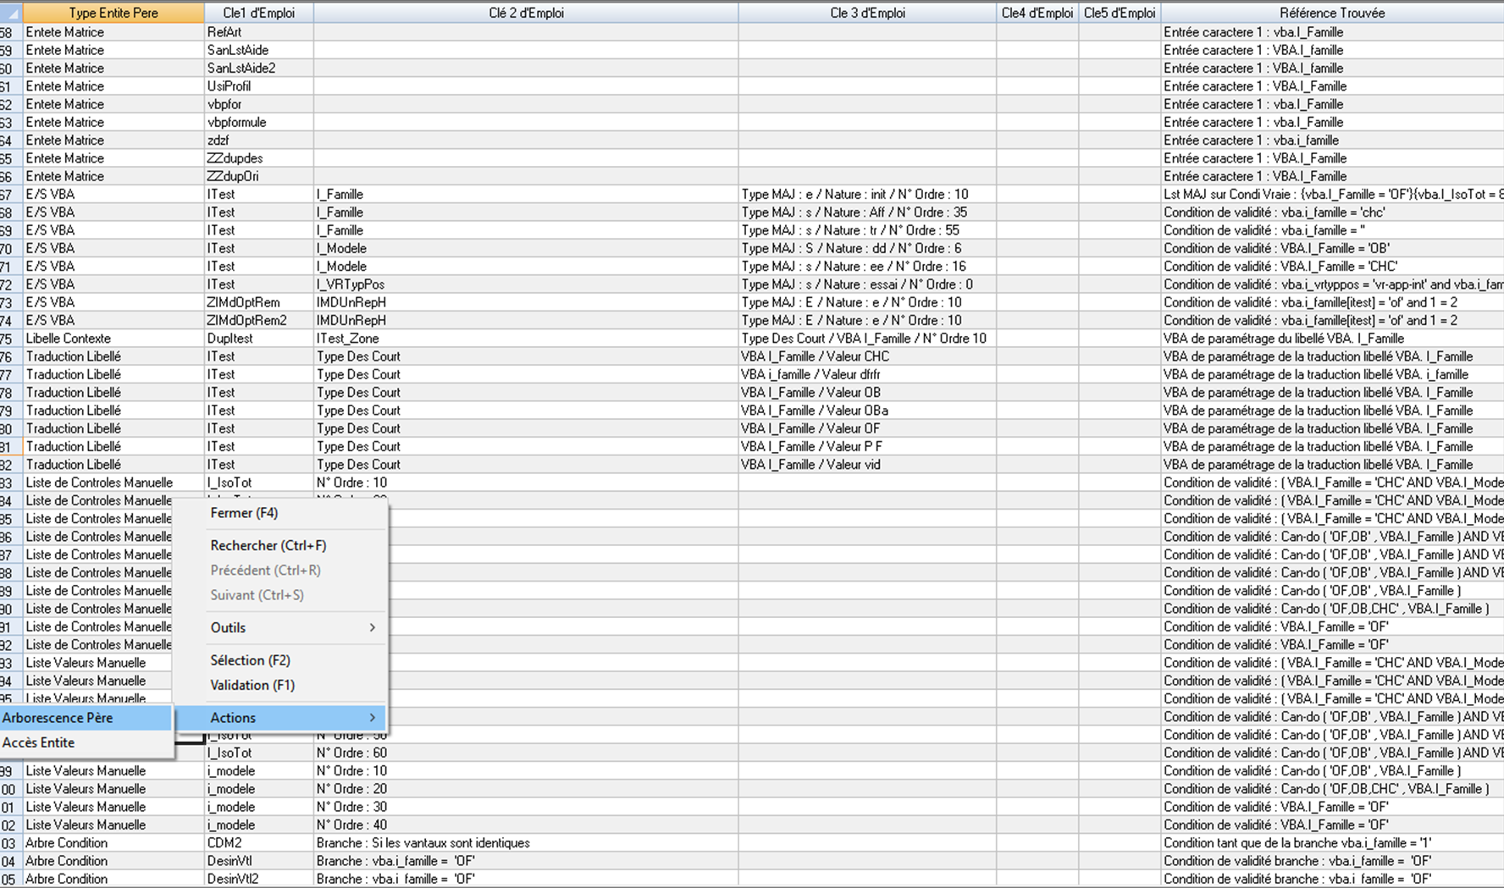Click the Cle1 d'Emploi column header
Screen dimensions: 1504x888
pyautogui.click(x=258, y=13)
